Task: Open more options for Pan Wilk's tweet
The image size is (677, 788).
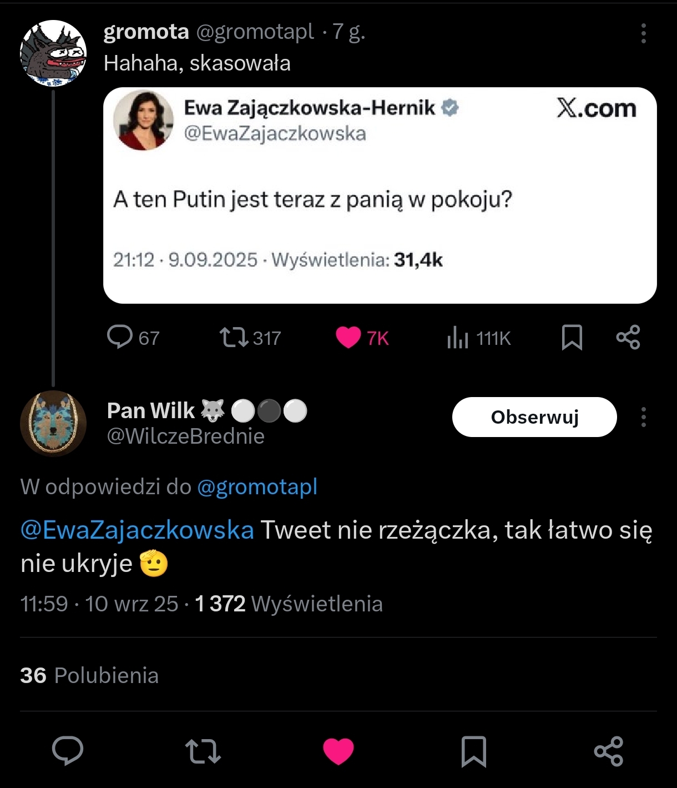Action: tap(643, 417)
